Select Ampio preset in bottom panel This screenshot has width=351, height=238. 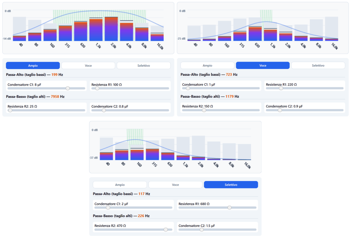120,185
